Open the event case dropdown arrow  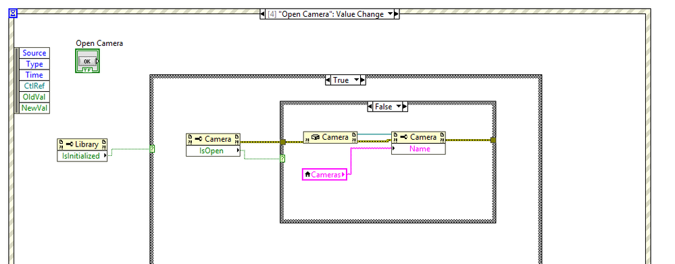tap(390, 14)
